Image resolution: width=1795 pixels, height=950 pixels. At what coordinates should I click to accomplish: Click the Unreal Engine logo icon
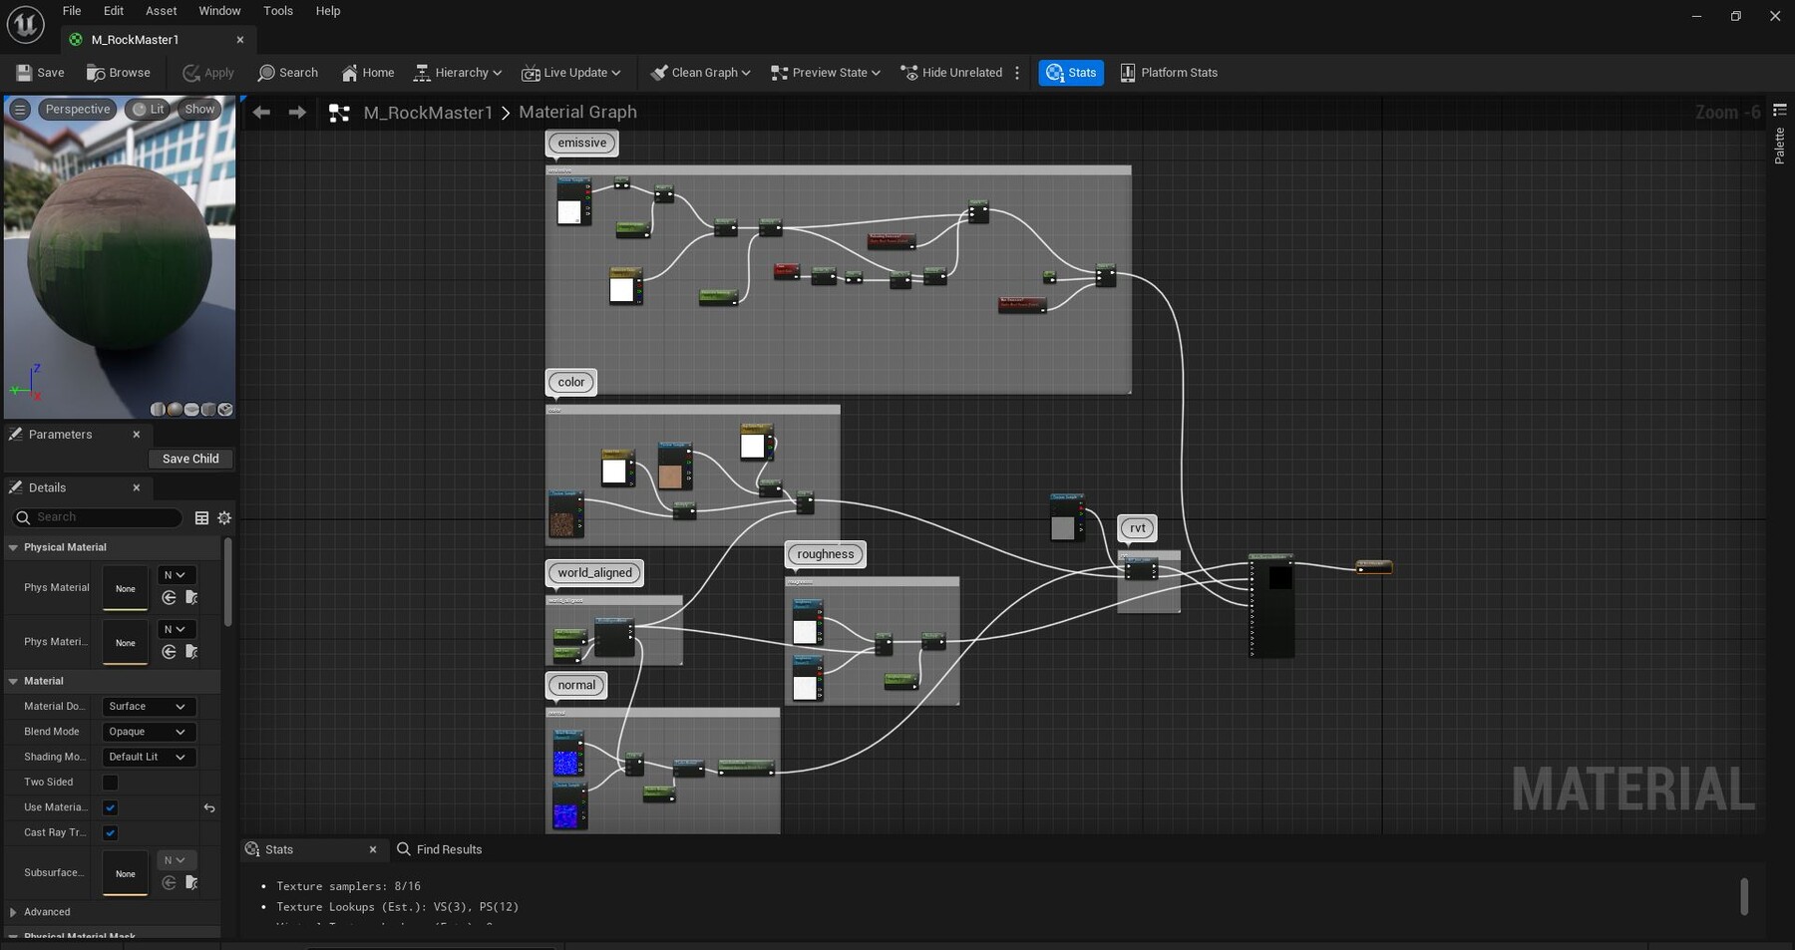25,25
